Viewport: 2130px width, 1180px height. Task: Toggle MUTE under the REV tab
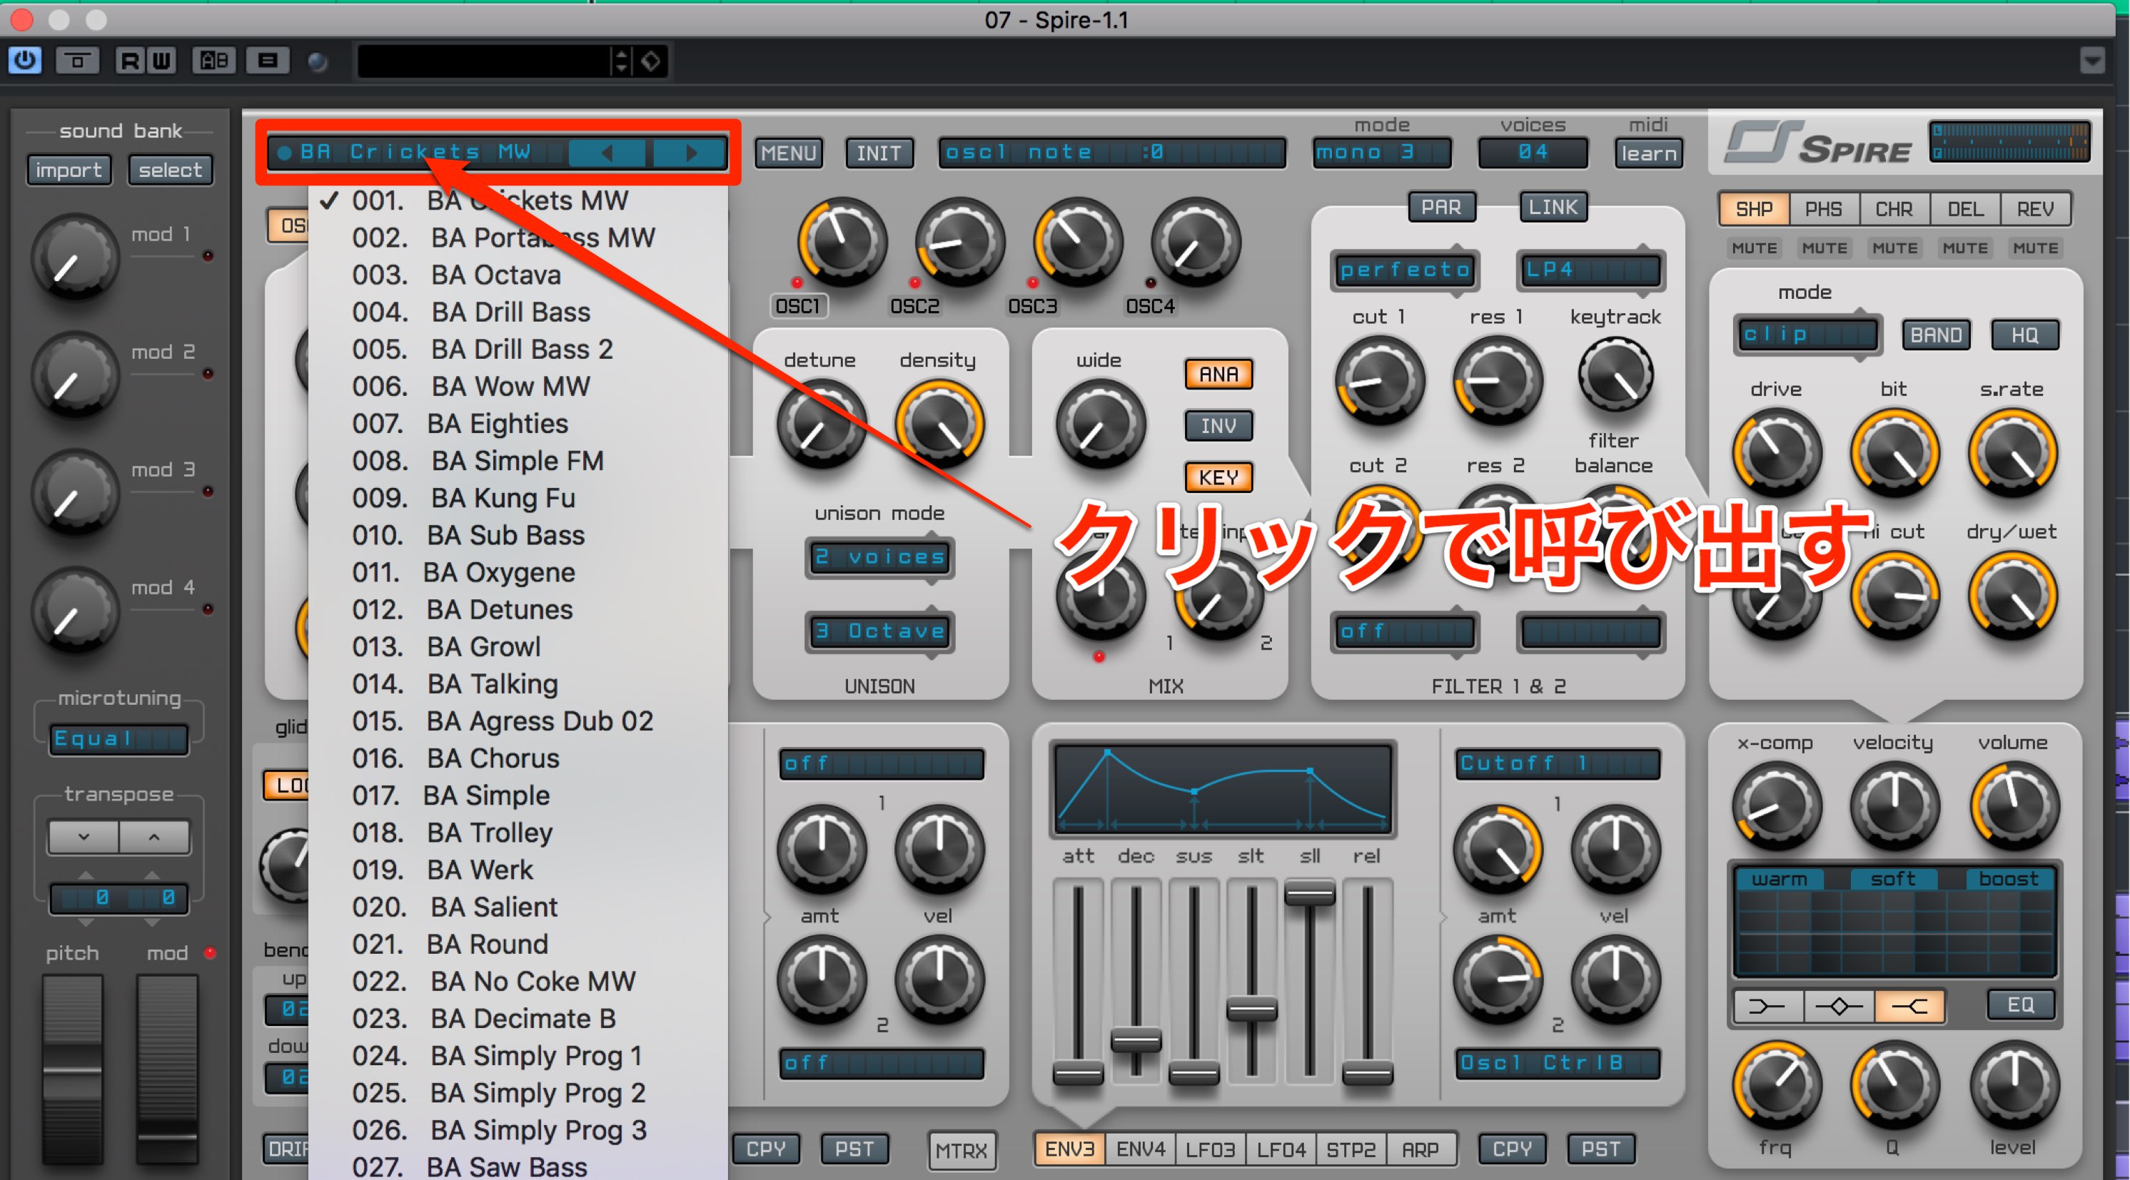pyautogui.click(x=2035, y=248)
